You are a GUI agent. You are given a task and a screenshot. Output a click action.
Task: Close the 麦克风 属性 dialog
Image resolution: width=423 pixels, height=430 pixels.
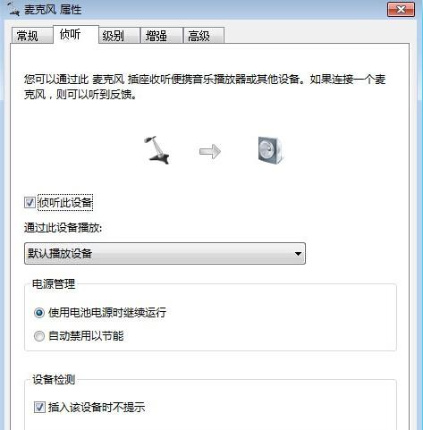[401, 10]
